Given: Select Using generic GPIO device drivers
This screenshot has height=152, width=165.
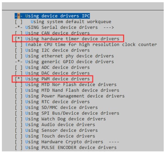Looking at the screenshot, I should click(64, 62).
